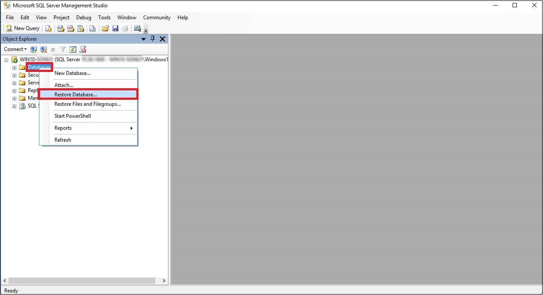Select the WIN10 SQL Server root node
Viewport: 543px width, 295px height.
tap(94, 60)
